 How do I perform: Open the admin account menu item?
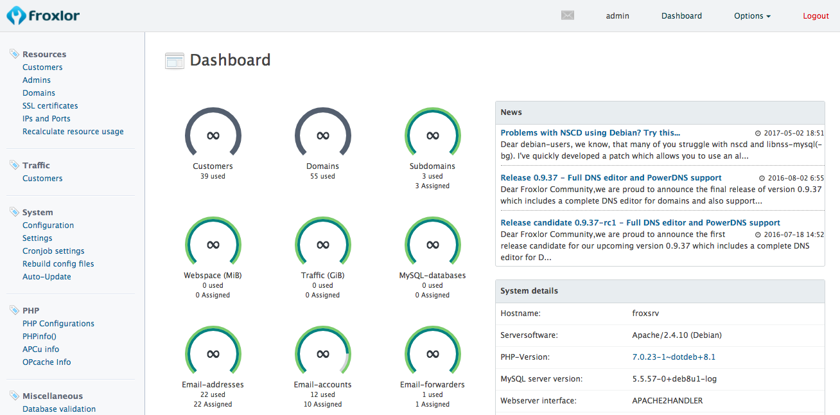click(618, 16)
